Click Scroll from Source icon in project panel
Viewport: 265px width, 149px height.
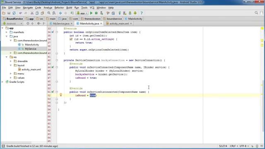(28, 24)
